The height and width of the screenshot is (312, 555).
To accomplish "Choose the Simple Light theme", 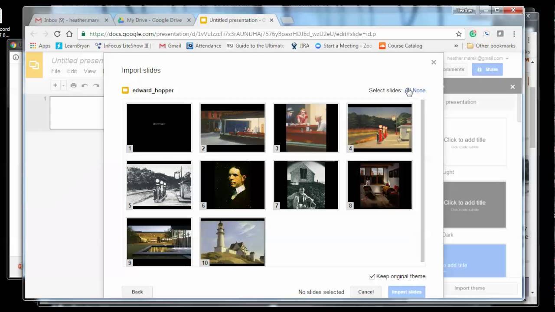I will (x=474, y=143).
